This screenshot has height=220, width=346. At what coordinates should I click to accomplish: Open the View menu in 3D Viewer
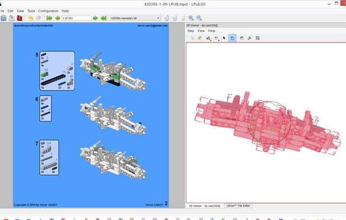click(x=201, y=31)
